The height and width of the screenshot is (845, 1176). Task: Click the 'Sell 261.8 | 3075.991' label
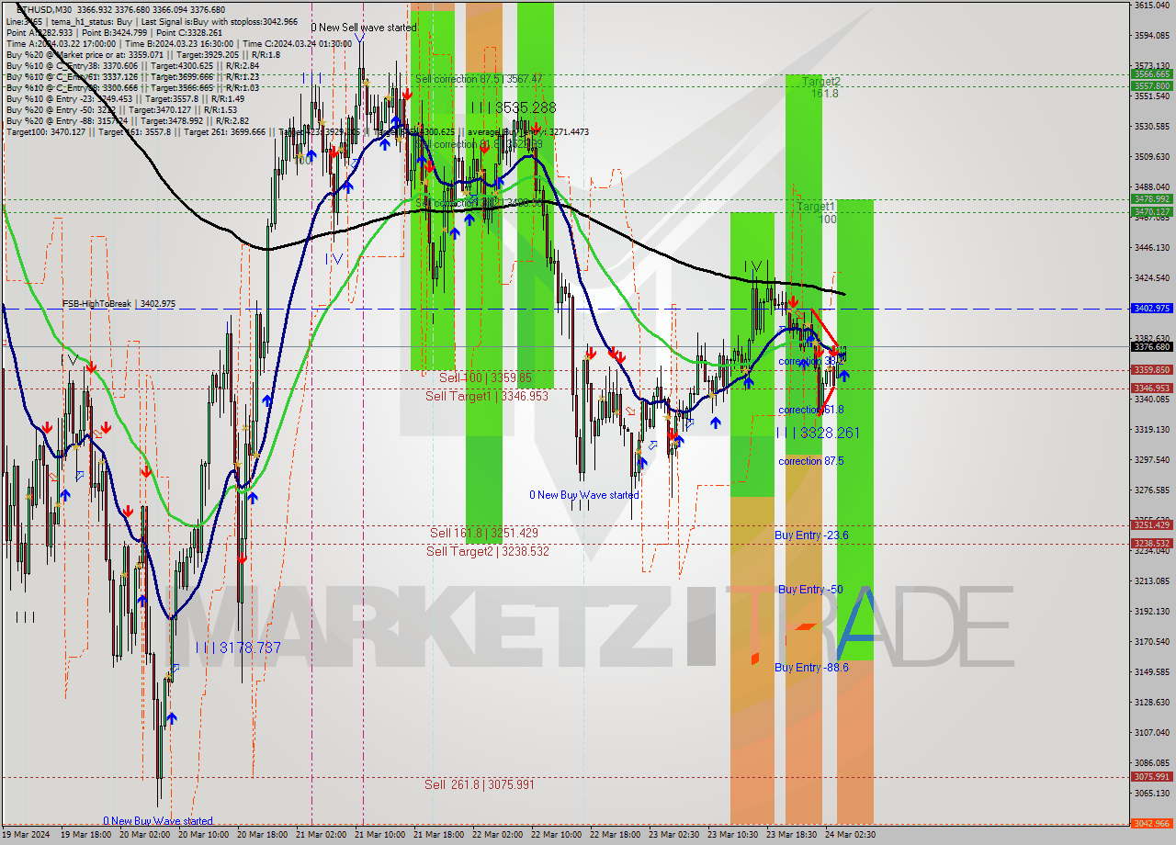coord(479,784)
